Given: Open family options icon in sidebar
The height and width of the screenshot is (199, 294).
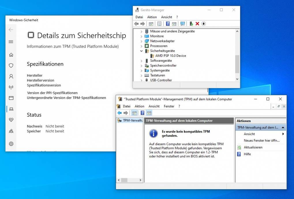Looking at the screenshot, I should pos(11,131).
